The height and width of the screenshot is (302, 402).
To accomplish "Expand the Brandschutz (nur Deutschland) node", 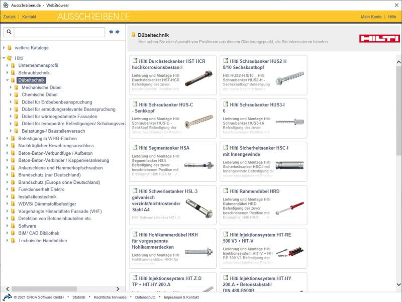I will coord(7,175).
